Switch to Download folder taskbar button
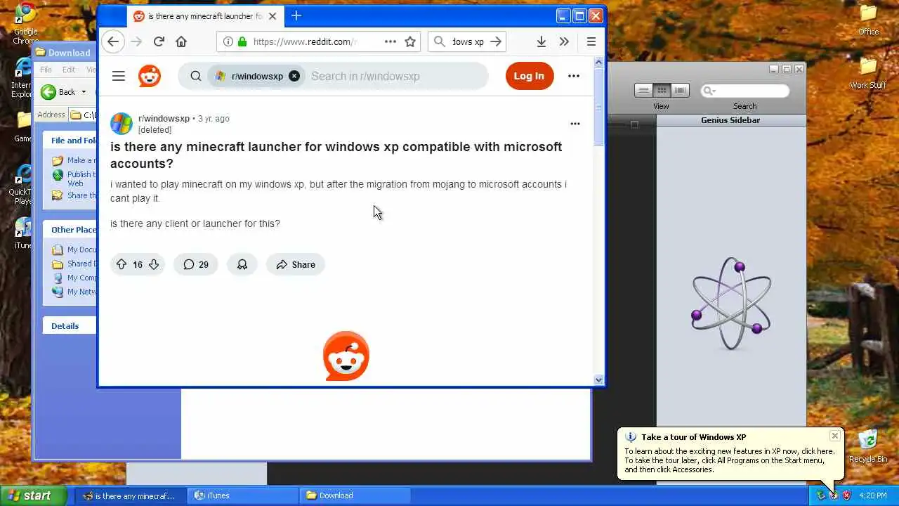This screenshot has width=899, height=506. 356,495
